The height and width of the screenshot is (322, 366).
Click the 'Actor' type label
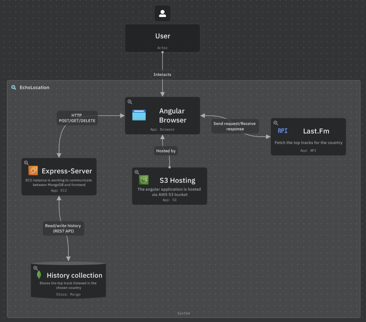coord(162,48)
